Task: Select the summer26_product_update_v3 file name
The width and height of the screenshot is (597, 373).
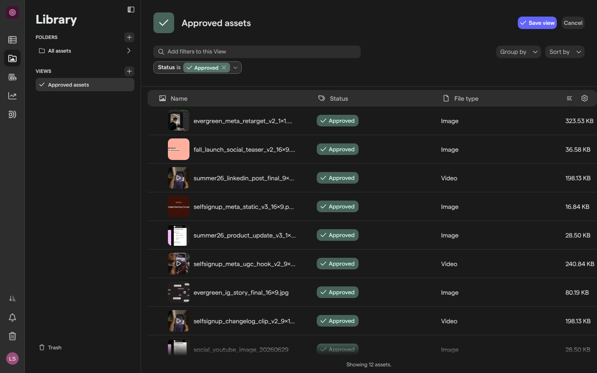Action: pos(245,235)
